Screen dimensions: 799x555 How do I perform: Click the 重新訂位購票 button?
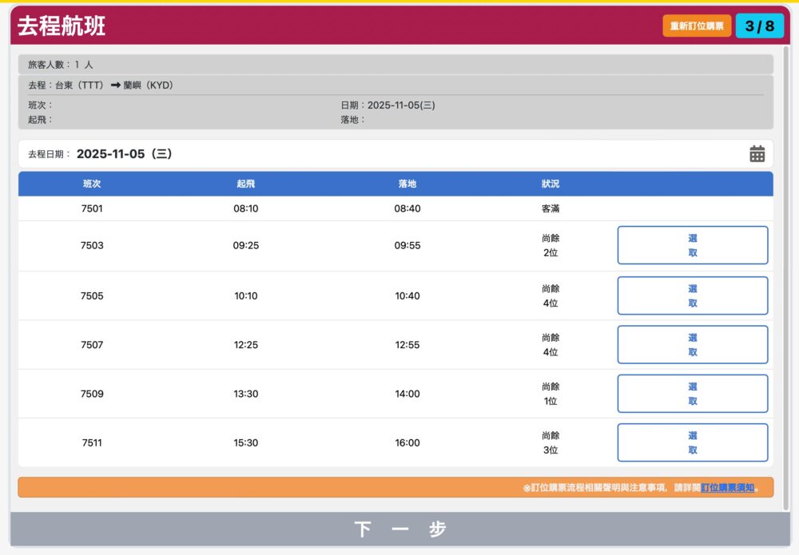(697, 26)
